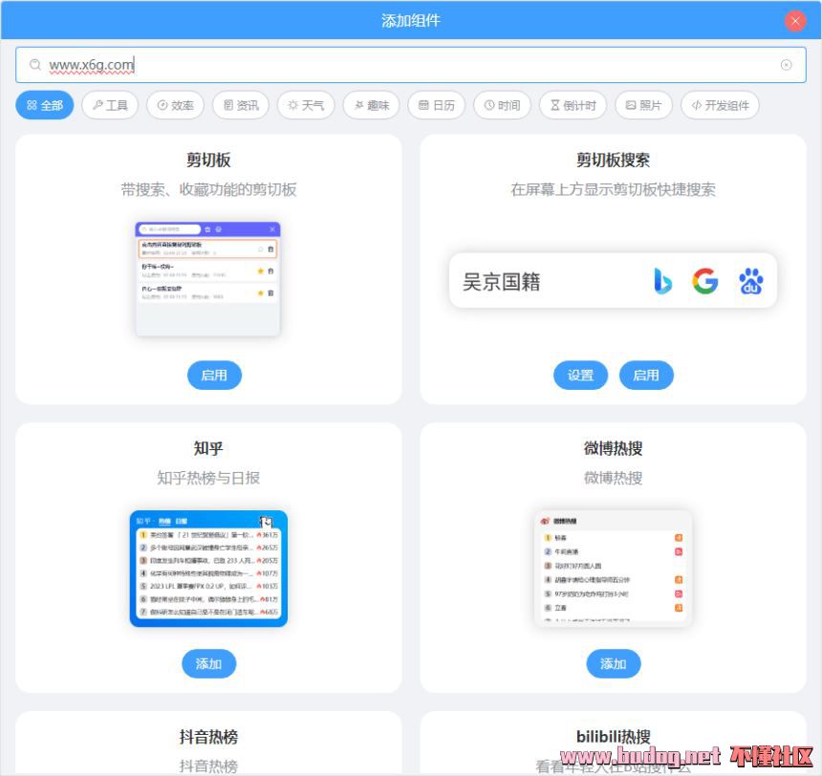822x776 pixels.
Task: Enable the 剪切板 component
Action: (x=214, y=376)
